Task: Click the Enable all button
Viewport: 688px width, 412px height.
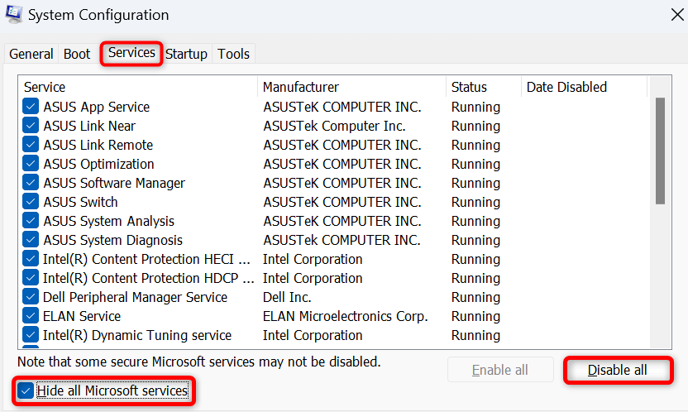Action: [x=499, y=370]
